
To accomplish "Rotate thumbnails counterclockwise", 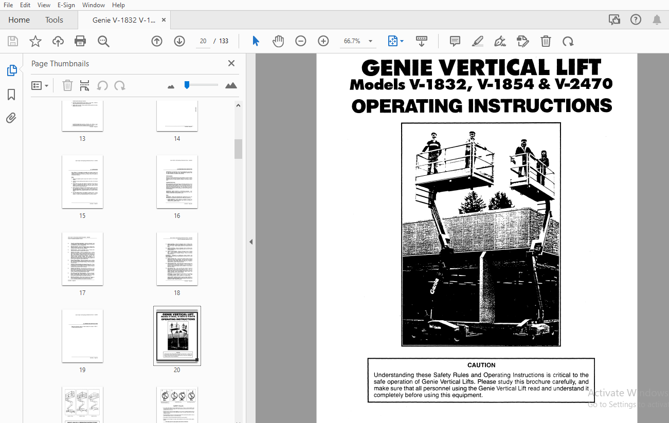I will pyautogui.click(x=102, y=85).
